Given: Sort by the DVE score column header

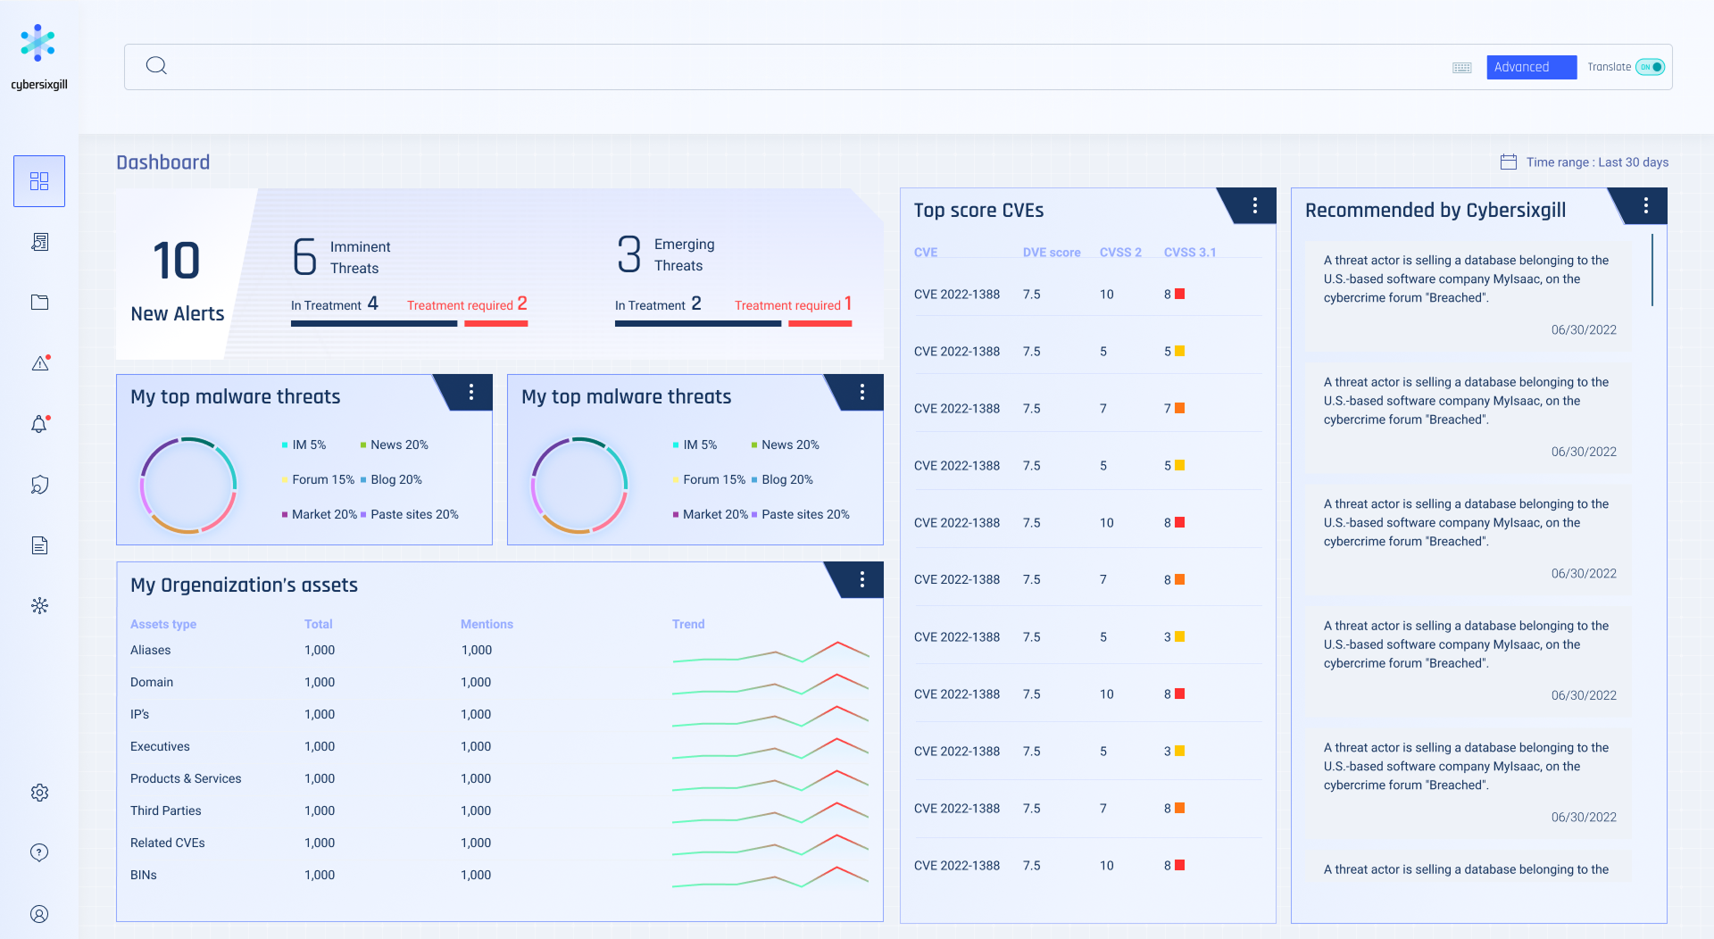Looking at the screenshot, I should click(x=1051, y=253).
